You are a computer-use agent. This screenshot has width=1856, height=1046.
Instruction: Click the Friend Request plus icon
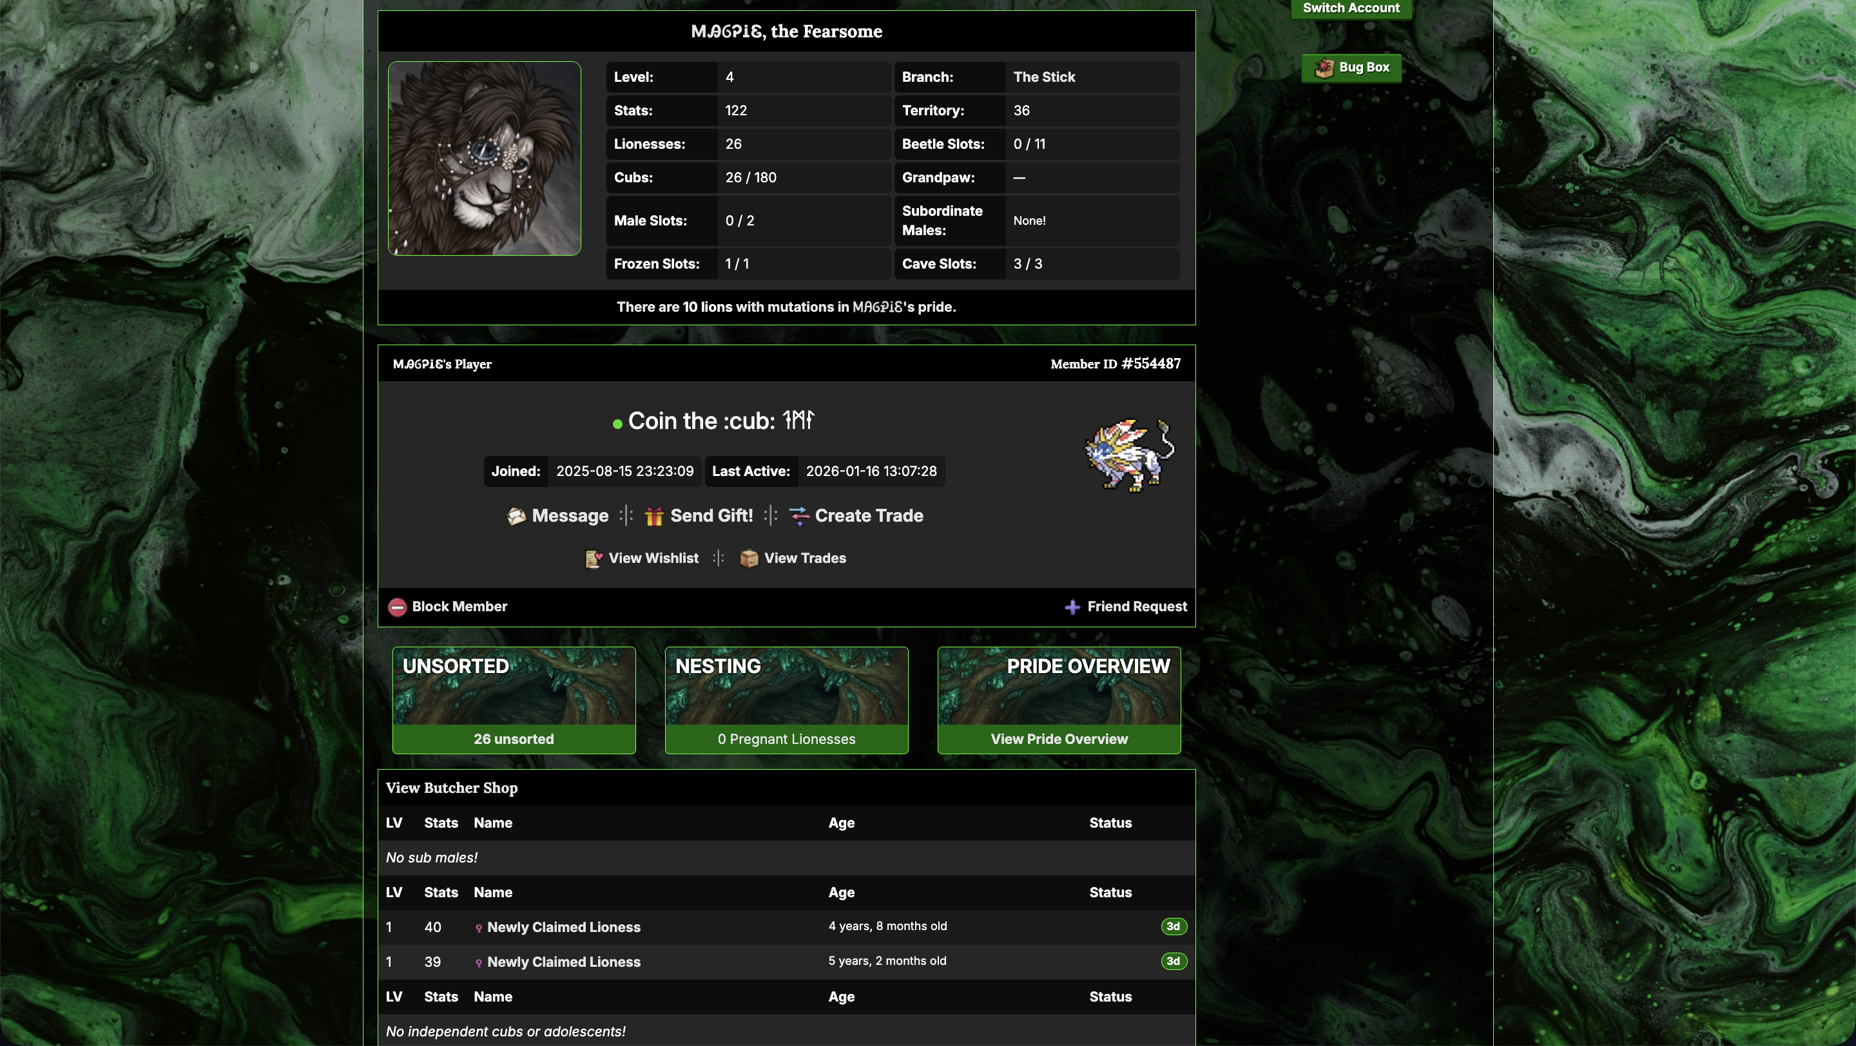click(x=1072, y=607)
